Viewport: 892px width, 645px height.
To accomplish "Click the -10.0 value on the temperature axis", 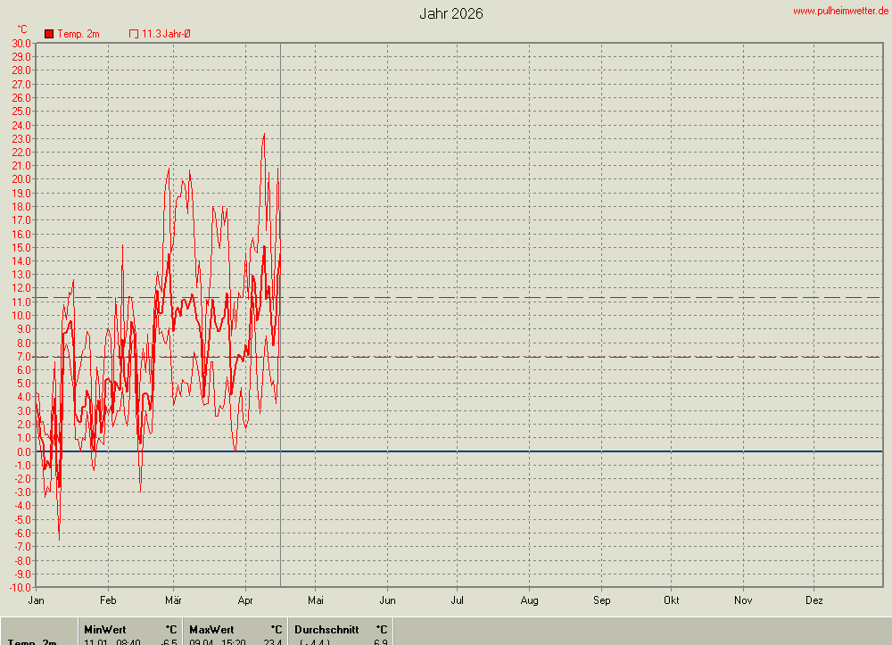I will 20,587.
